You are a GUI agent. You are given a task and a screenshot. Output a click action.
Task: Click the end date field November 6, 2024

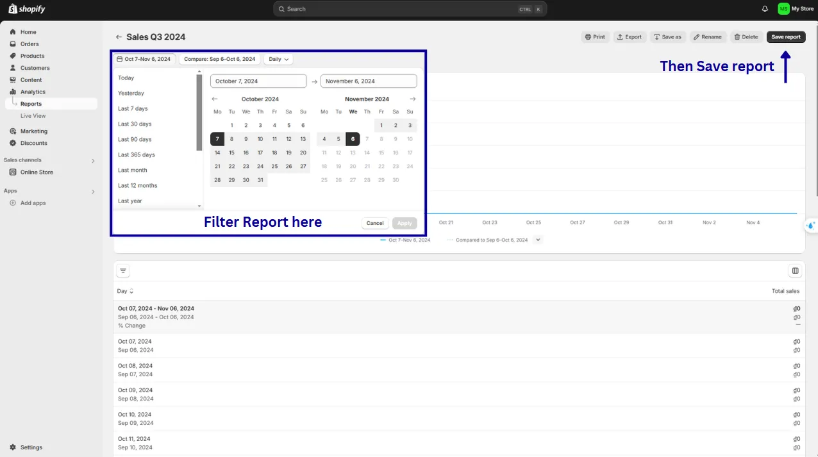coord(369,81)
